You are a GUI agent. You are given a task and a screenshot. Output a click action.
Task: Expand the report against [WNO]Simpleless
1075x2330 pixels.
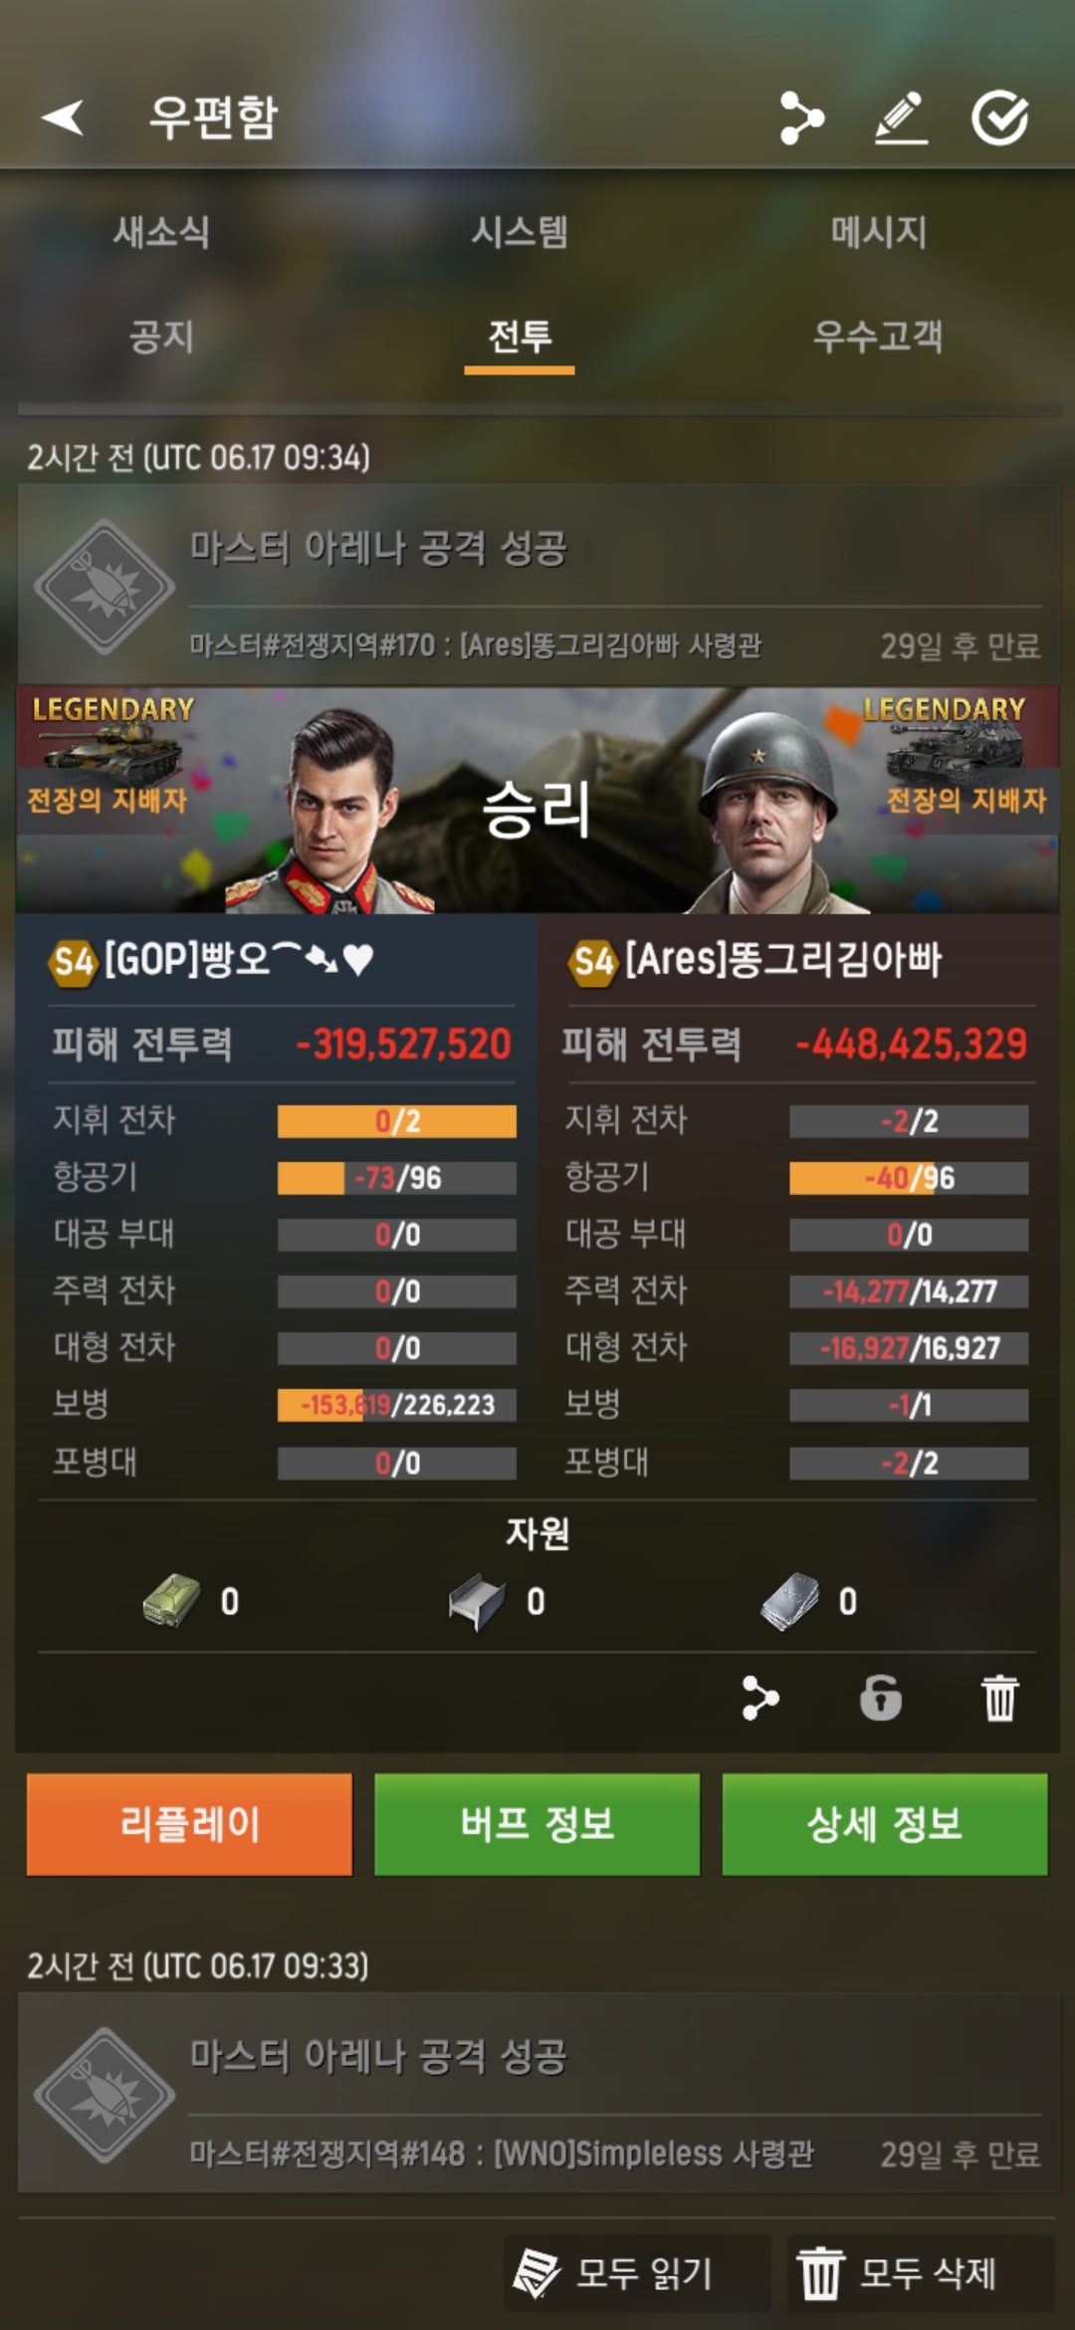pos(537,2094)
